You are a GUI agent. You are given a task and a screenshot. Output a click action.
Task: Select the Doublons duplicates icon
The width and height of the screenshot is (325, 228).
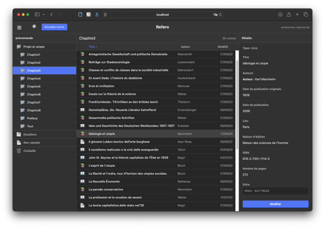tap(19, 134)
